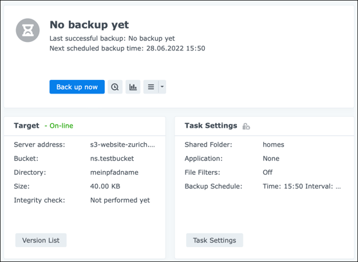Click the Size label
The image size is (358, 262).
pos(22,186)
